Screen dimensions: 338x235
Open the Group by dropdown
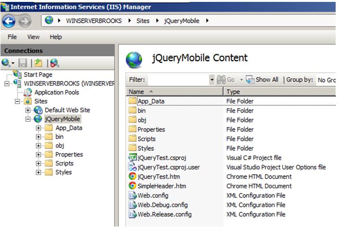click(x=327, y=80)
